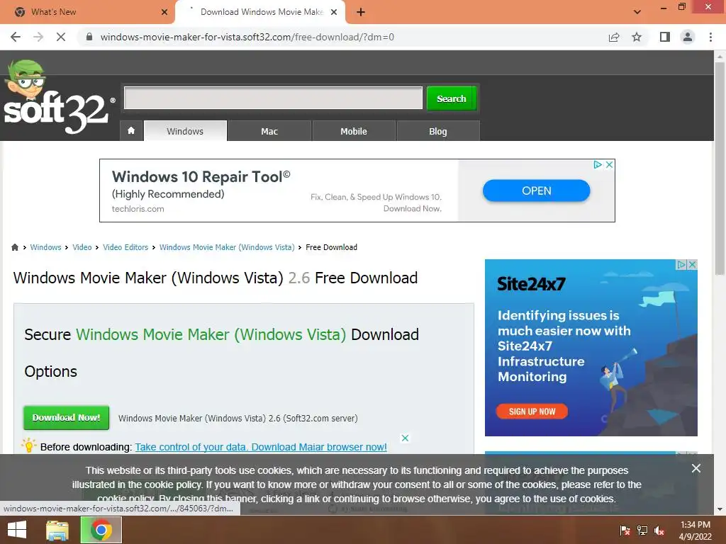This screenshot has height=544, width=726.
Task: Dismiss the Before downloading tip
Action: (x=405, y=438)
